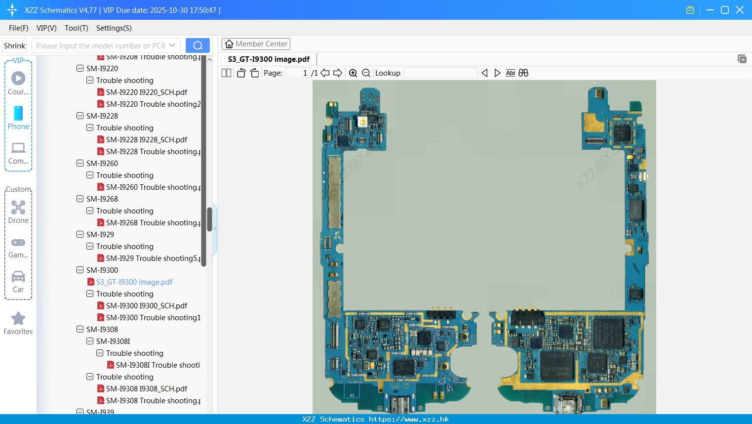Open the Game console category

point(18,247)
